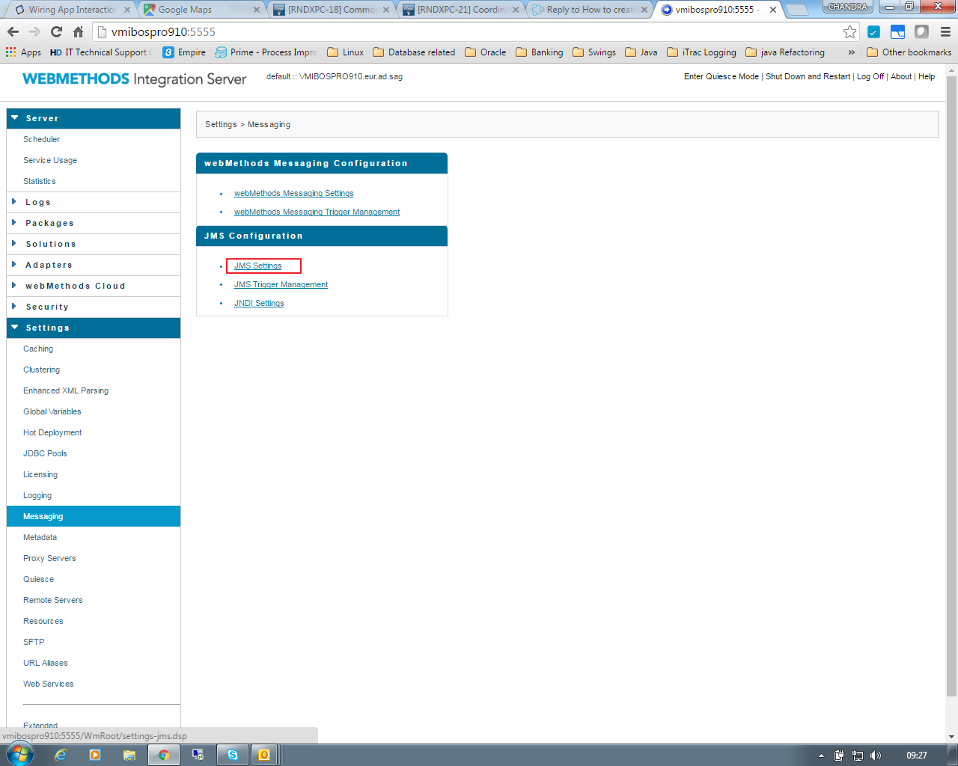Switch to the Google Maps tab
Viewport: 958px width, 766px height.
pyautogui.click(x=202, y=10)
